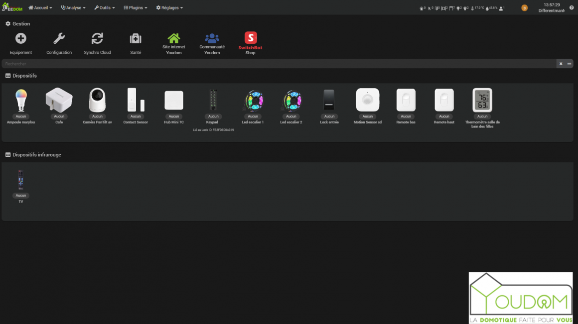Viewport: 578px width, 324px height.
Task: Click the Communauté Youdom icon
Action: [x=212, y=38]
